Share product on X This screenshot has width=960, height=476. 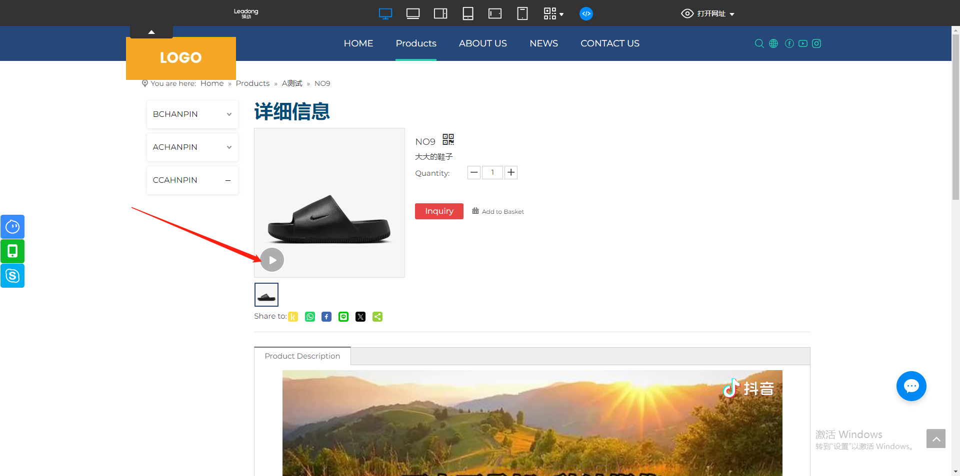pos(360,316)
